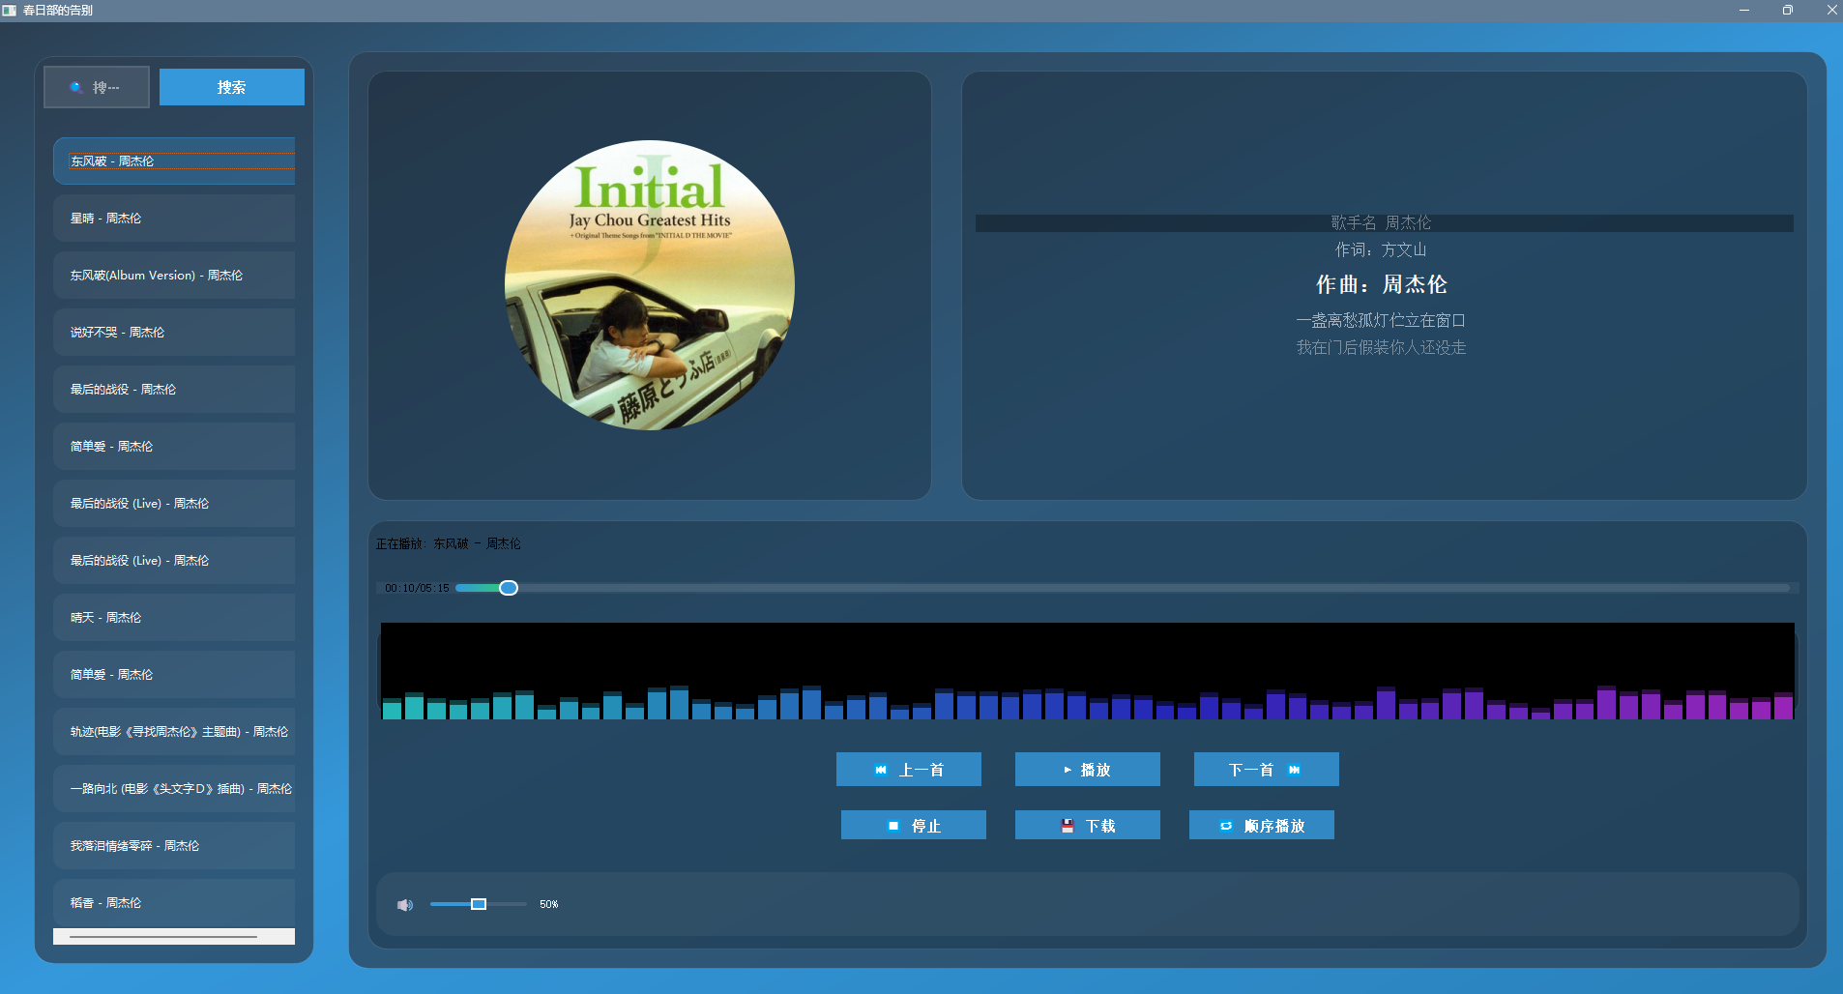The height and width of the screenshot is (994, 1843).
Task: Click the 停止 button
Action: [914, 825]
